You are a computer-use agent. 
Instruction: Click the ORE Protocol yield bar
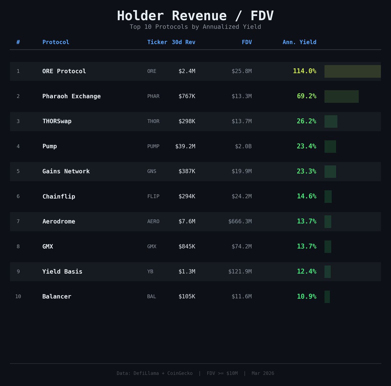[353, 72]
